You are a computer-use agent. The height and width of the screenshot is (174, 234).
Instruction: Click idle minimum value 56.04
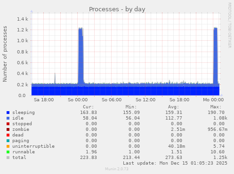coord(133,118)
